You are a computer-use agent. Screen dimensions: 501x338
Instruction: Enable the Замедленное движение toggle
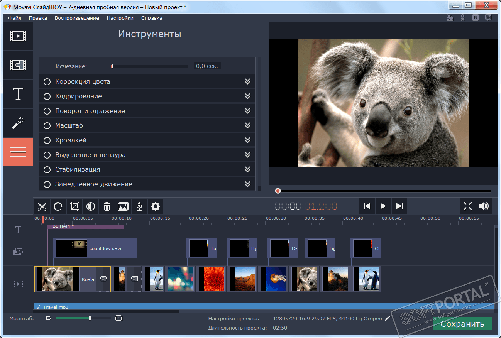pyautogui.click(x=47, y=184)
